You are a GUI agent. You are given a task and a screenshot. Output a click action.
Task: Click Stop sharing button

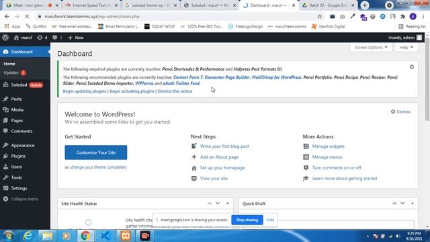247,220
